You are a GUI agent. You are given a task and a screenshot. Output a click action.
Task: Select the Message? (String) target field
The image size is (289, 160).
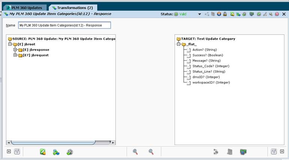click(204, 61)
